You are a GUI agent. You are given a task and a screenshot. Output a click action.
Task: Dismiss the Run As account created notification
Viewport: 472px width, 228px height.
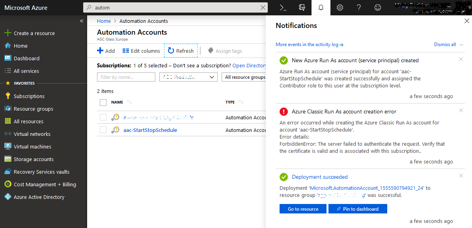(x=461, y=59)
